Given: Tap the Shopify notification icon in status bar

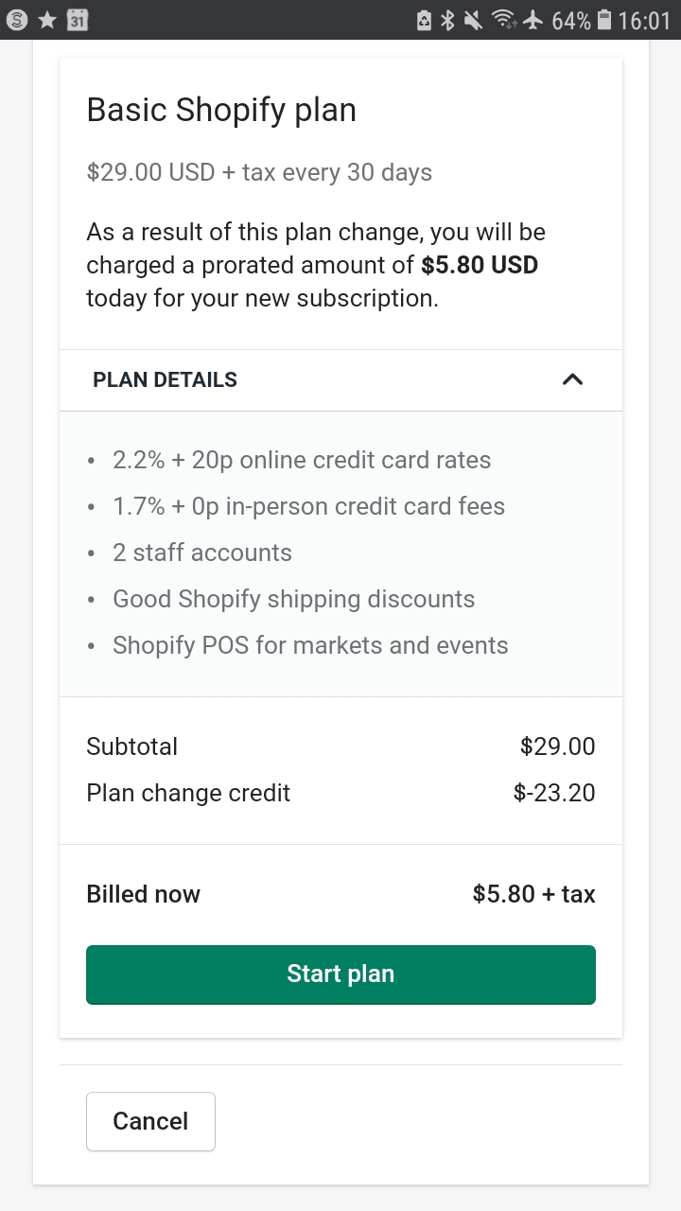Looking at the screenshot, I should pos(17,20).
